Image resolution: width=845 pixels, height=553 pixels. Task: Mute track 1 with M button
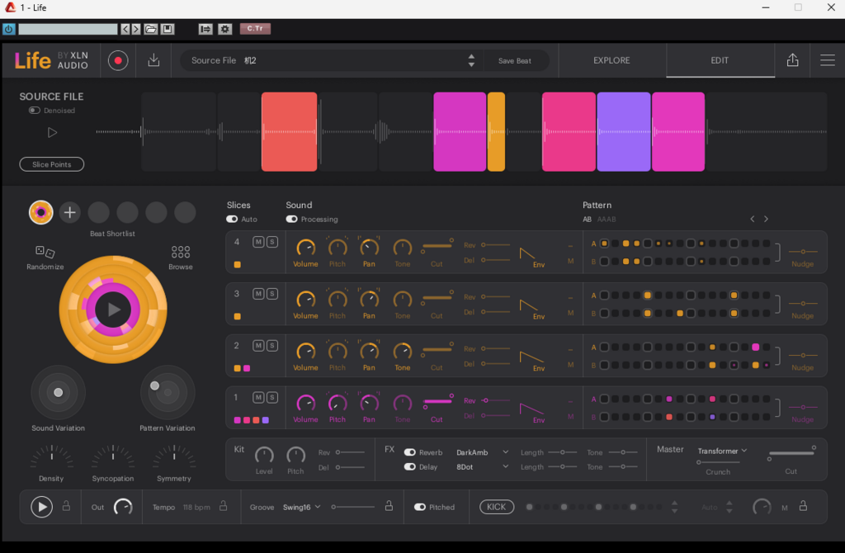point(258,397)
